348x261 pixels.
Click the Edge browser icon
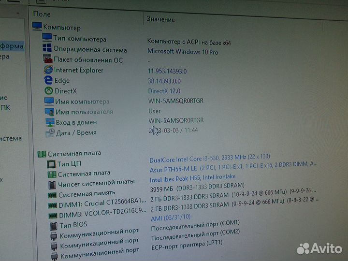pyautogui.click(x=48, y=80)
